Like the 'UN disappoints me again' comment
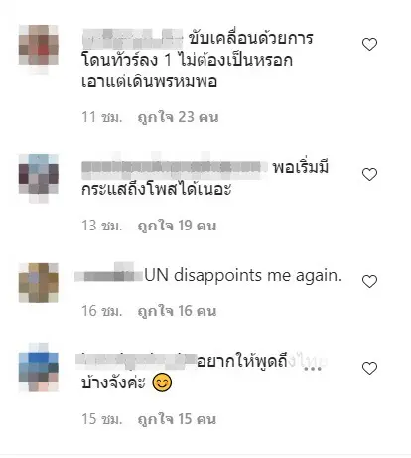The height and width of the screenshot is (458, 411). tap(369, 281)
